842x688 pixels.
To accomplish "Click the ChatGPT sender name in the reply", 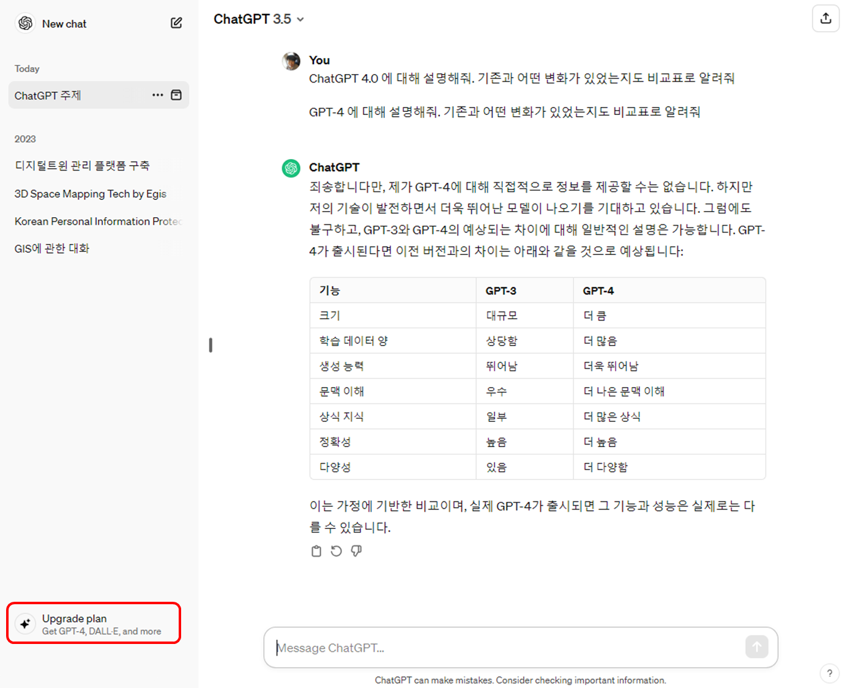I will click(x=334, y=168).
